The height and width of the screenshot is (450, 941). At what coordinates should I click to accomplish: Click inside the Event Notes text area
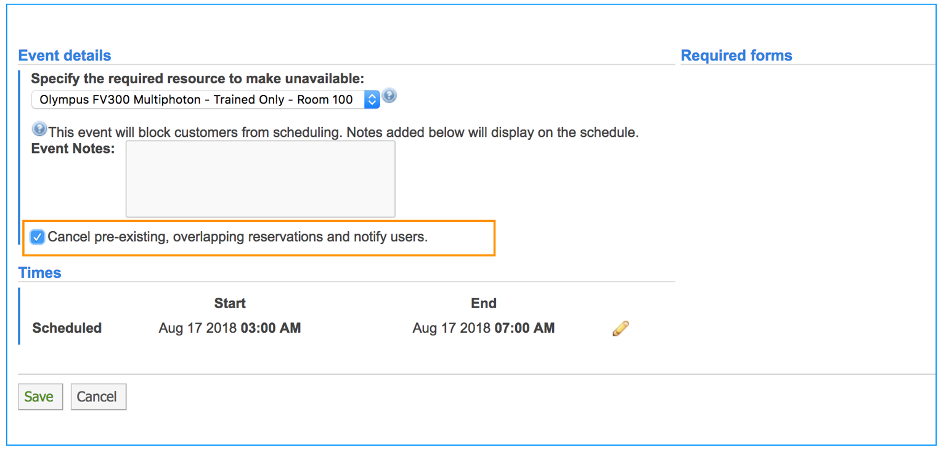click(260, 179)
